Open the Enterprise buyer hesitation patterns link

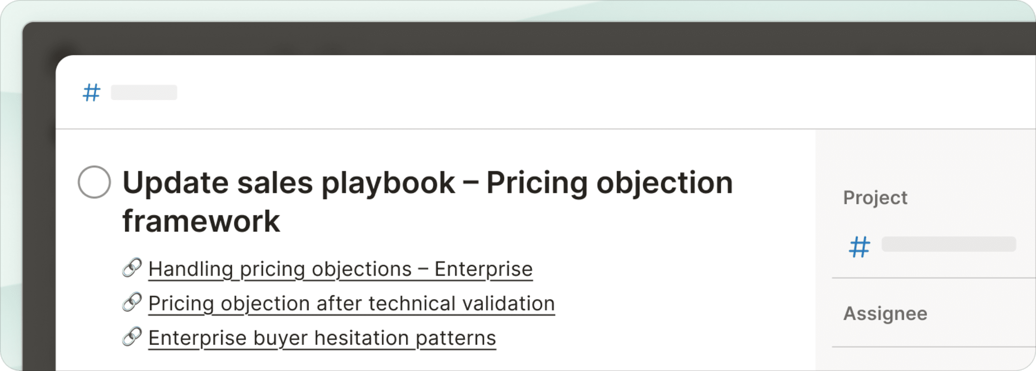point(322,338)
